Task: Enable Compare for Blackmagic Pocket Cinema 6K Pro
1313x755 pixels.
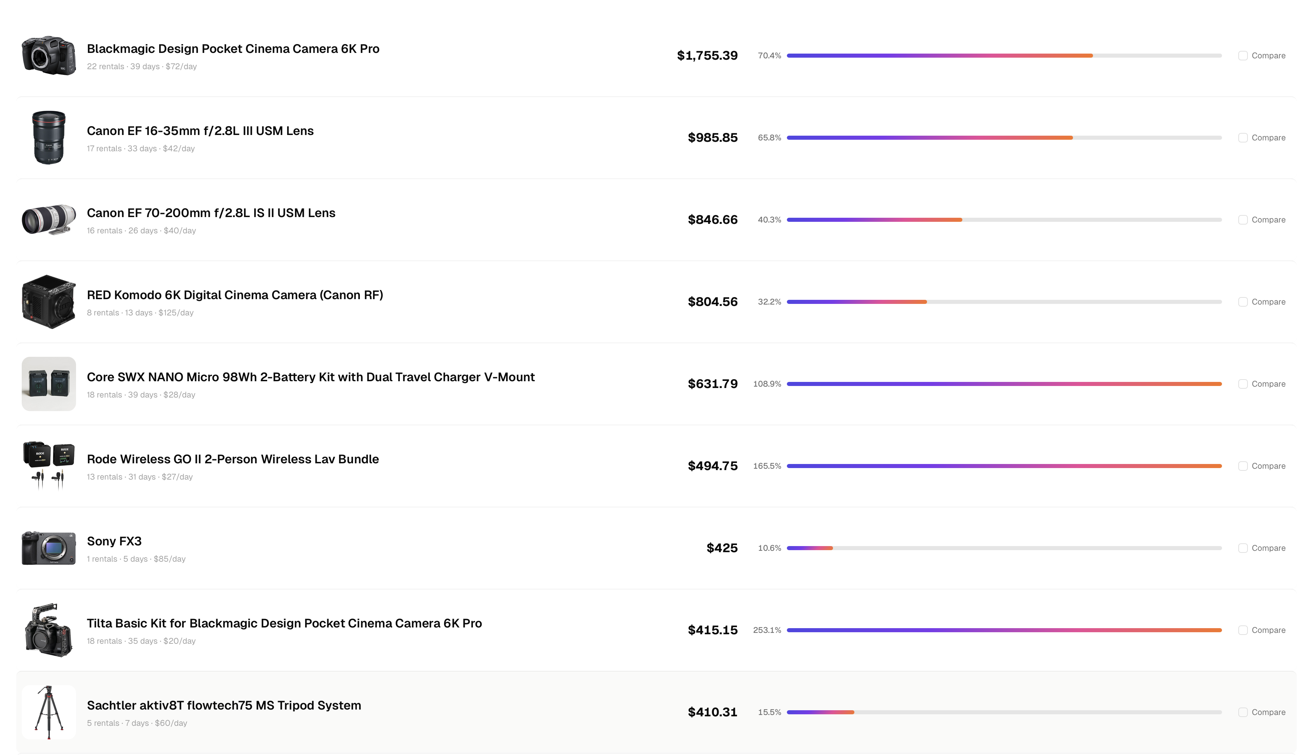Action: 1243,55
